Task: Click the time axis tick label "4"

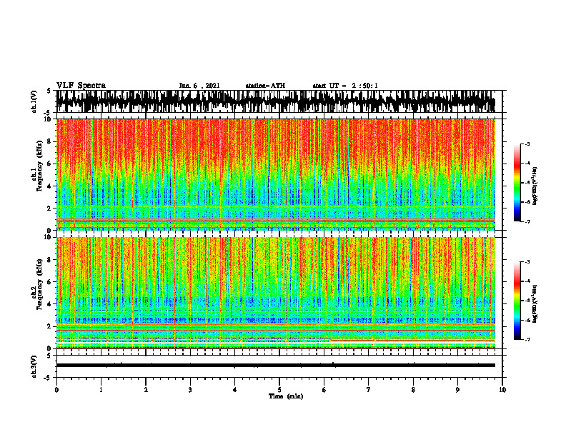Action: pyautogui.click(x=234, y=390)
